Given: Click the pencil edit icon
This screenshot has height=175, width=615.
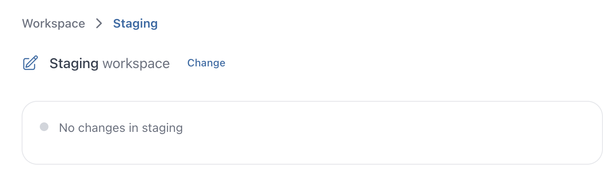Looking at the screenshot, I should click(30, 63).
